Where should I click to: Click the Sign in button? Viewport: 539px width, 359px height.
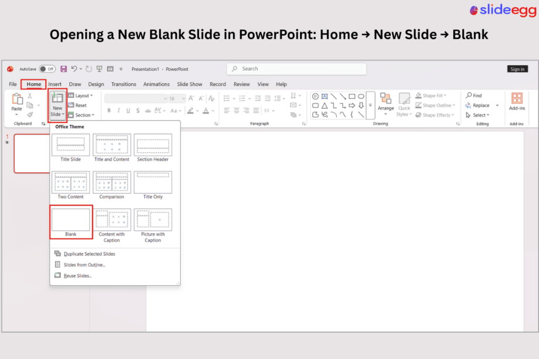tap(517, 69)
